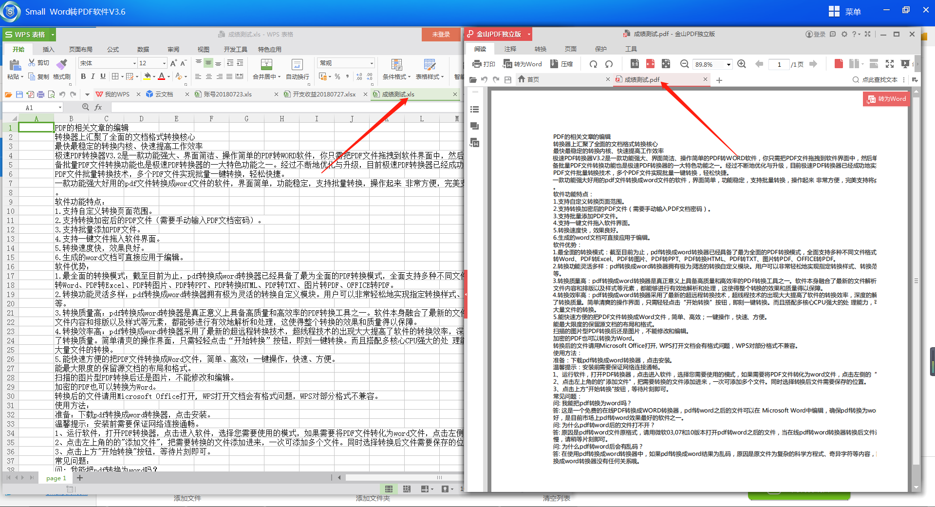The image size is (935, 507).
Task: Click the decrease indent icon in WPS ribbon
Action: 230,63
